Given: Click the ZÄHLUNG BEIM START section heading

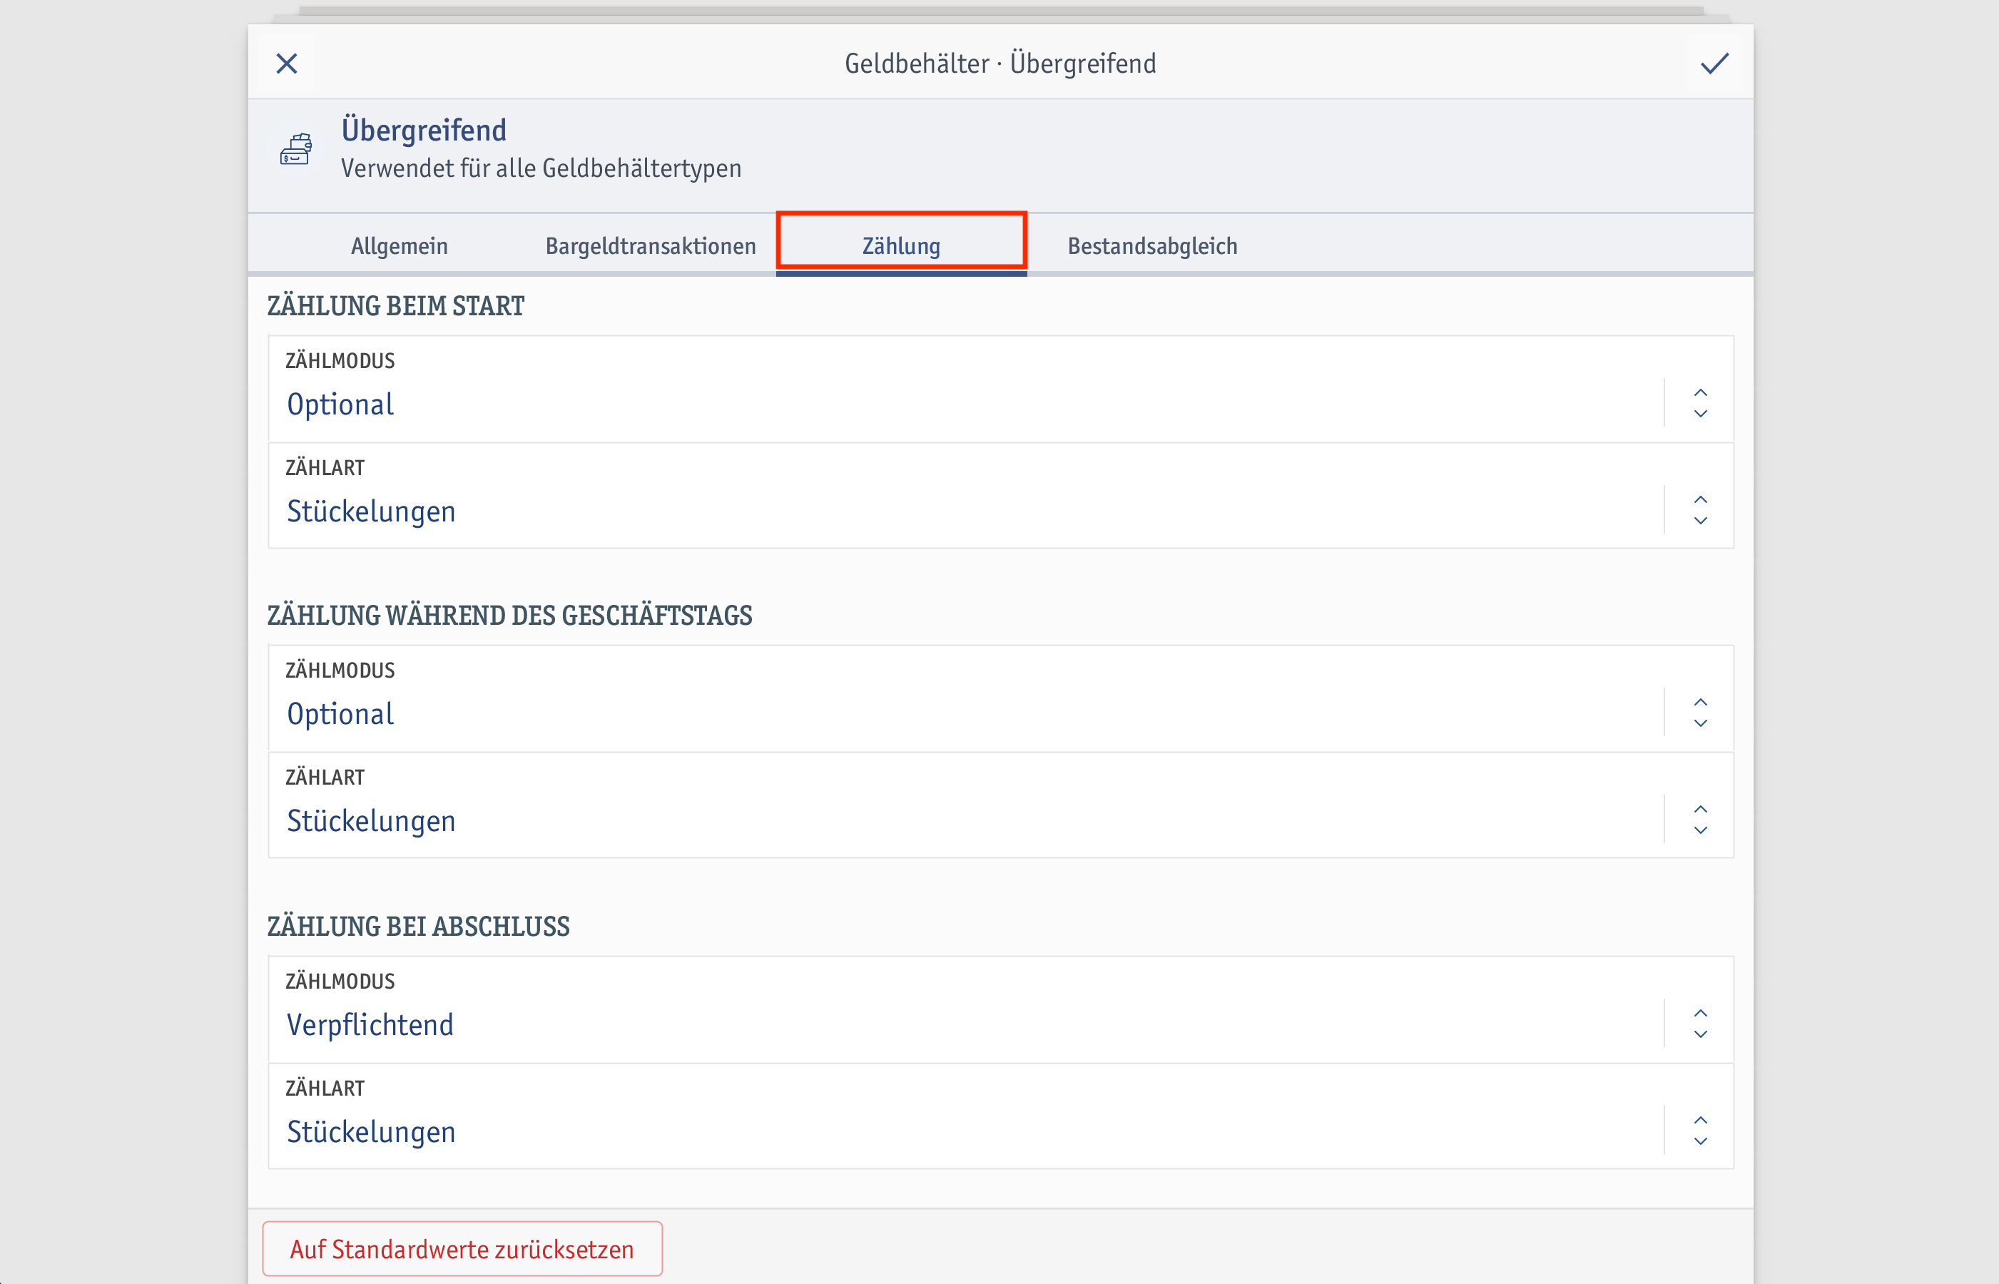Looking at the screenshot, I should click(x=396, y=306).
